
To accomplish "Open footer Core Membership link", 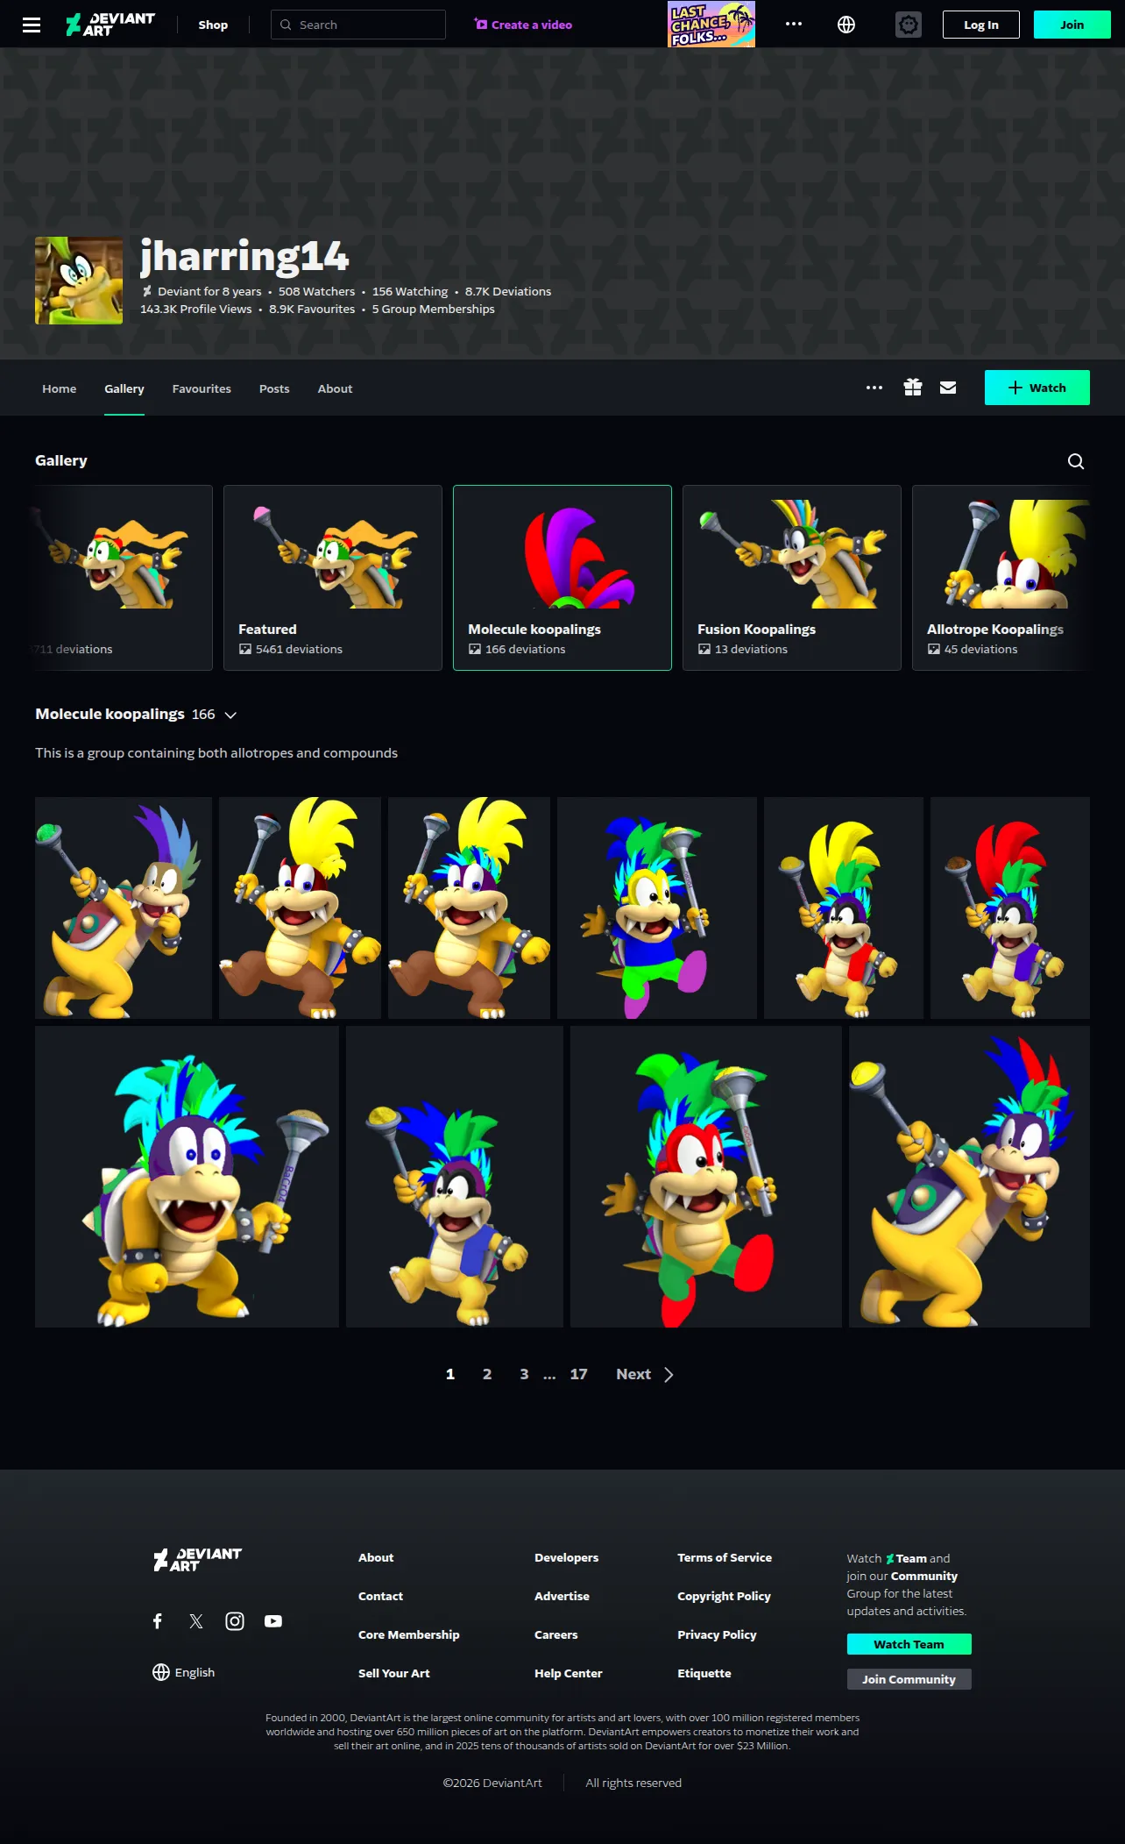I will [x=409, y=1634].
